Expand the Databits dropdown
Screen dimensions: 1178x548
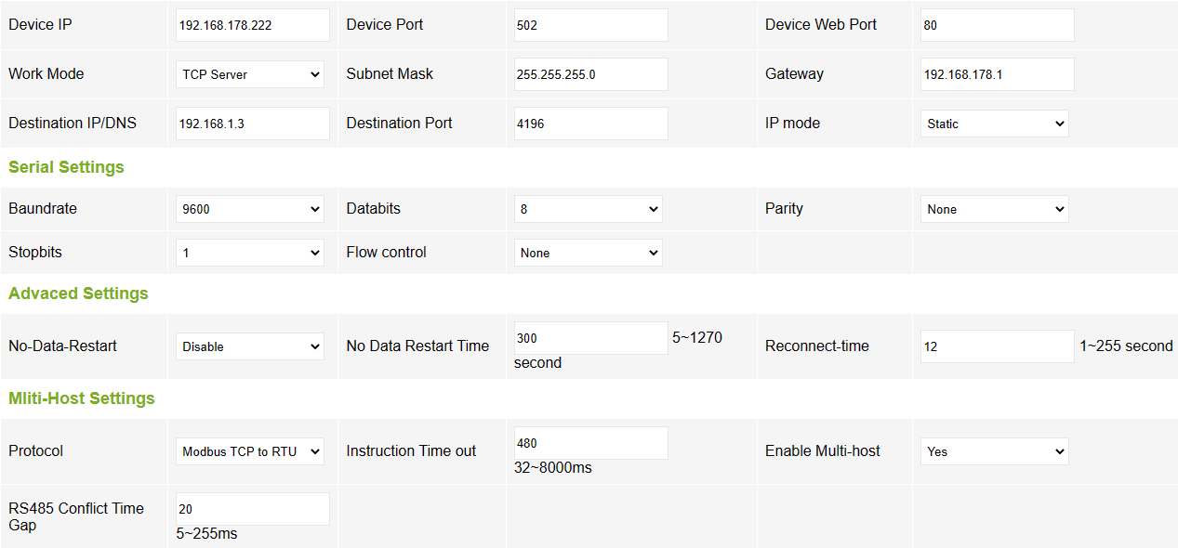pyautogui.click(x=588, y=209)
